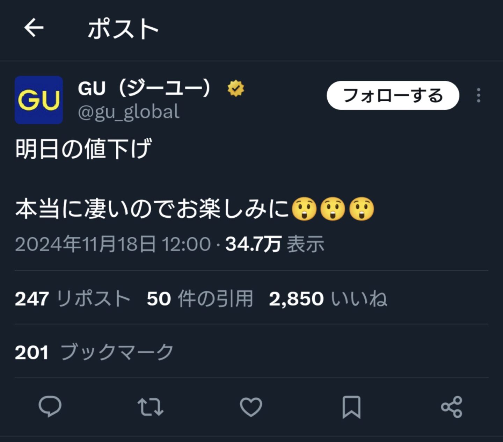
Task: Open the 34.7万 表示 view count
Action: (275, 244)
